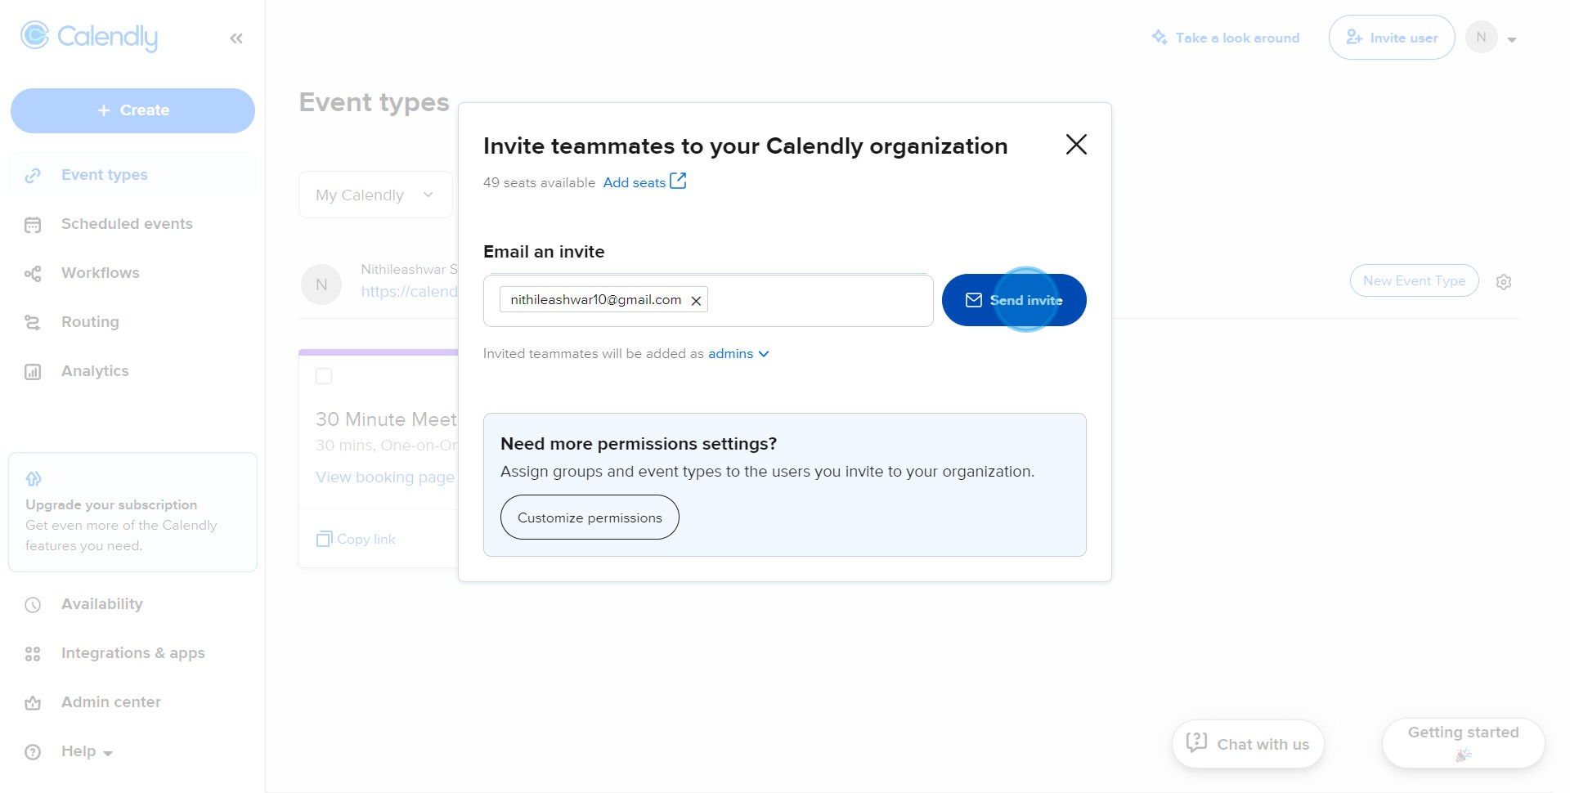This screenshot has height=793, width=1570.
Task: Click the Analytics chart icon
Action: 33,372
